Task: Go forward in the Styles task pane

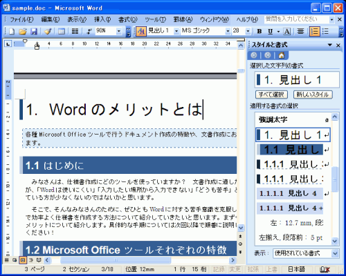Action: tap(268, 55)
